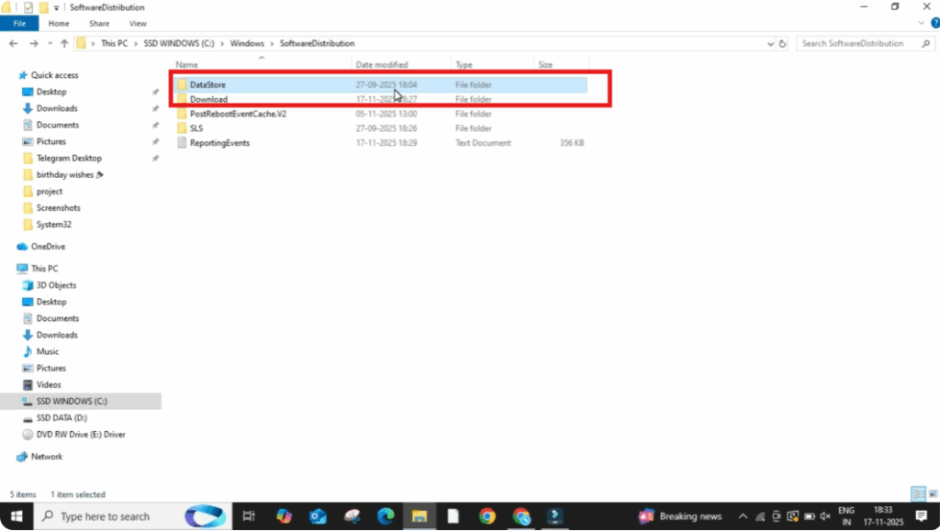
Task: Open the File menu
Action: pos(18,23)
